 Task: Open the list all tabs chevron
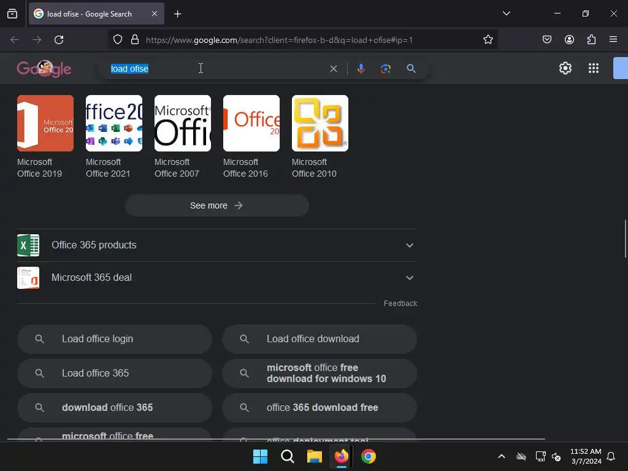[506, 13]
